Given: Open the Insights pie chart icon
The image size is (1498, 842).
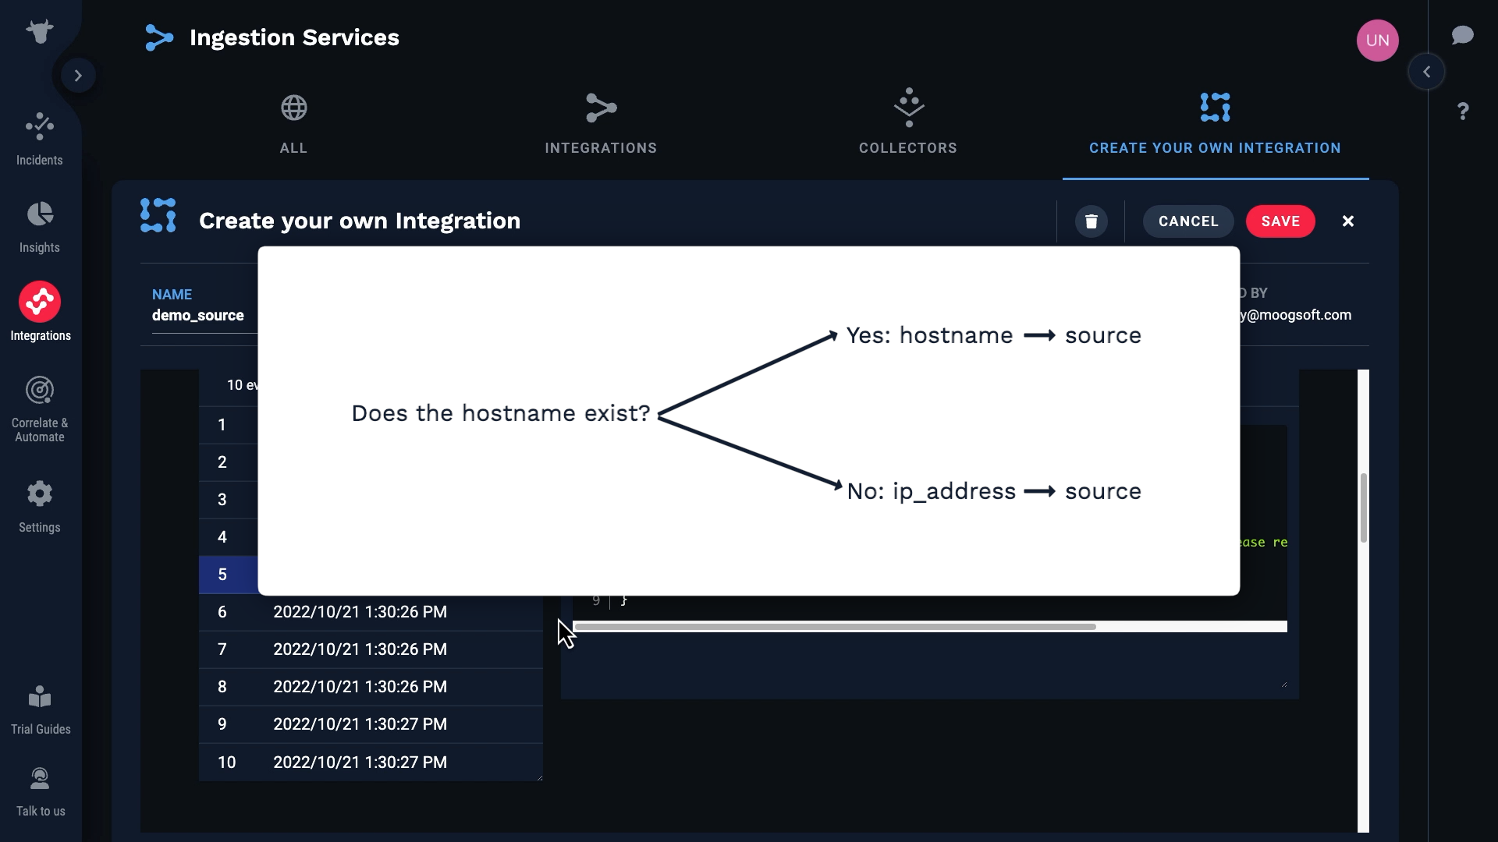Looking at the screenshot, I should (40, 227).
